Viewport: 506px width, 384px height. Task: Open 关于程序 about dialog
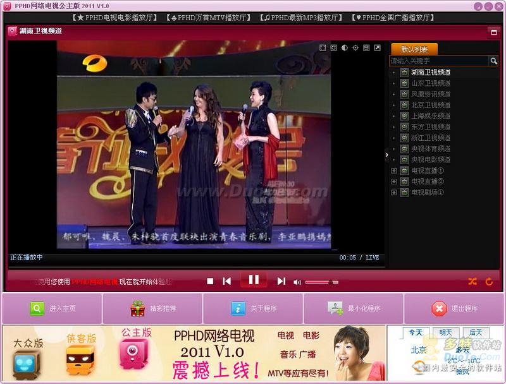point(254,308)
